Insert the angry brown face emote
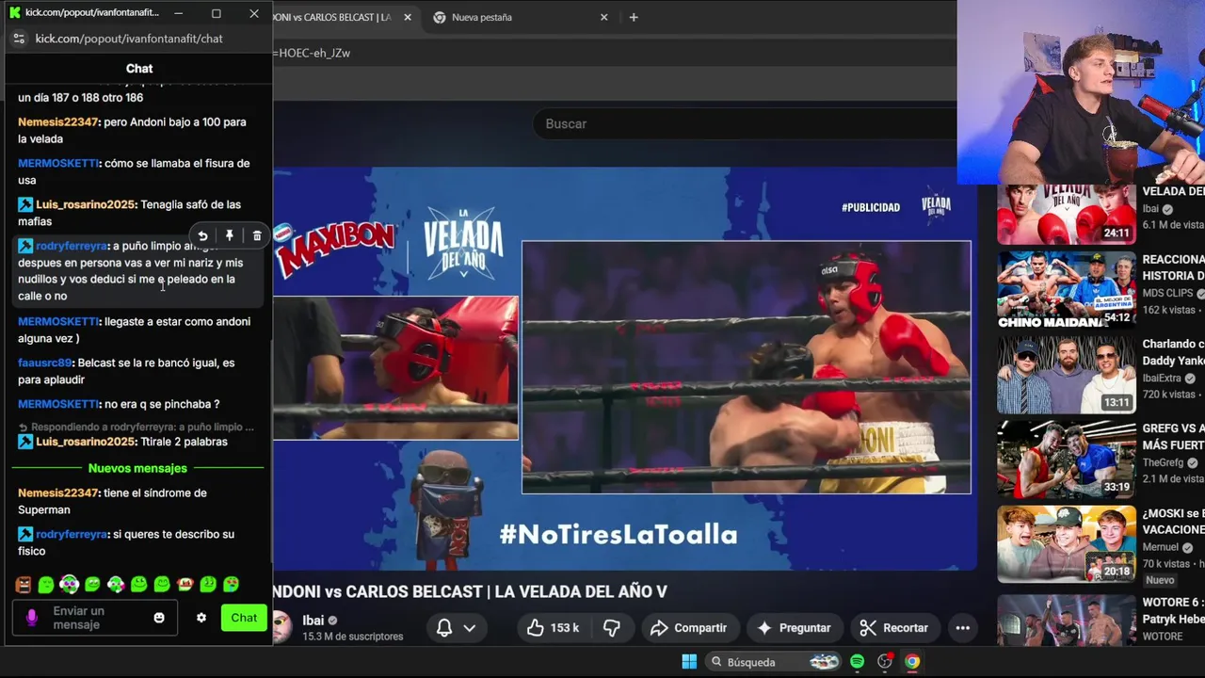 click(x=24, y=585)
